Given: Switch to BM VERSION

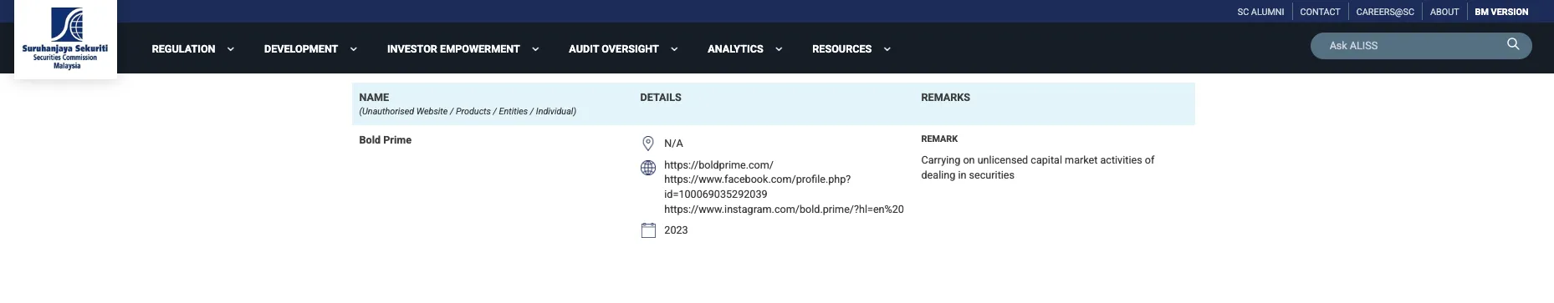Looking at the screenshot, I should click(x=1501, y=12).
